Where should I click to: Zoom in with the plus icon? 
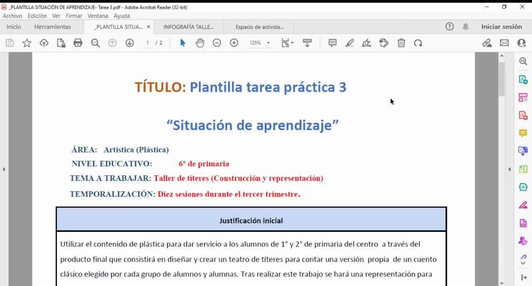coord(234,43)
